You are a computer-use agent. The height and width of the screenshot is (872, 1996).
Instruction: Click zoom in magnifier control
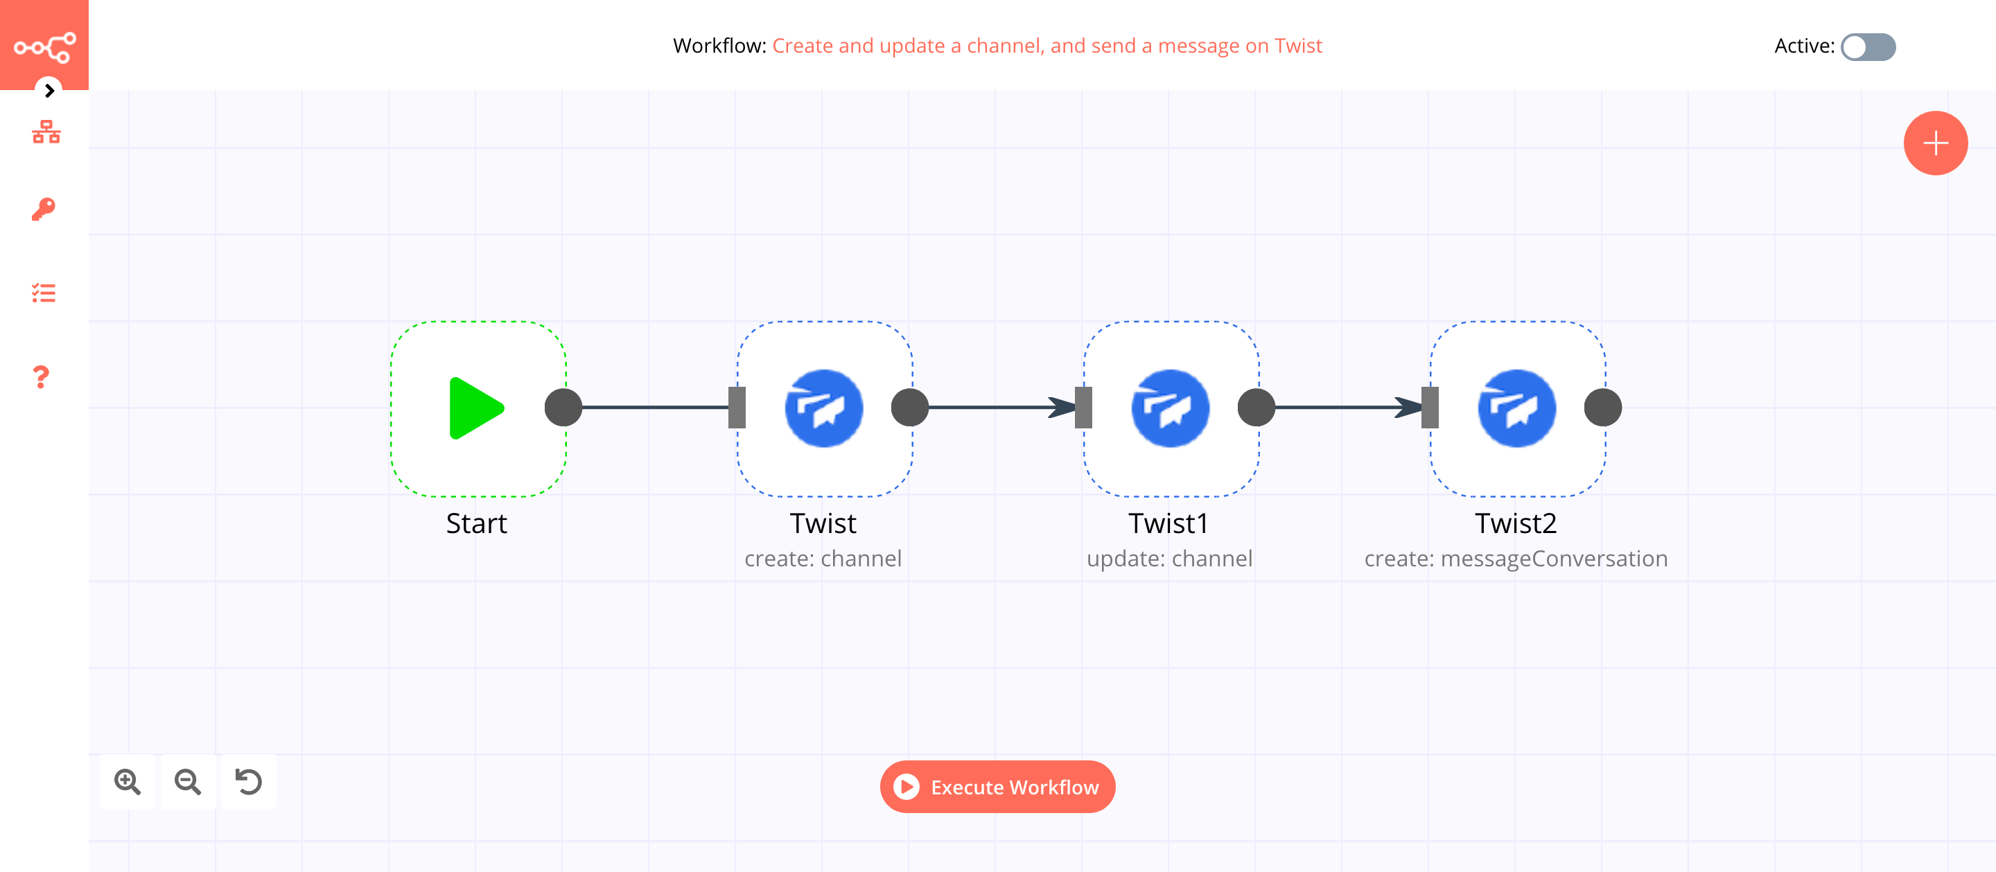[126, 782]
